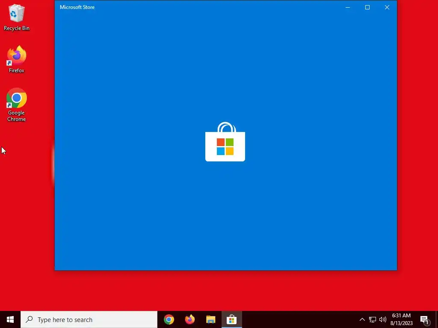Screen dimensions: 438x328
Task: Close the Microsoft Store window
Action: [387, 7]
